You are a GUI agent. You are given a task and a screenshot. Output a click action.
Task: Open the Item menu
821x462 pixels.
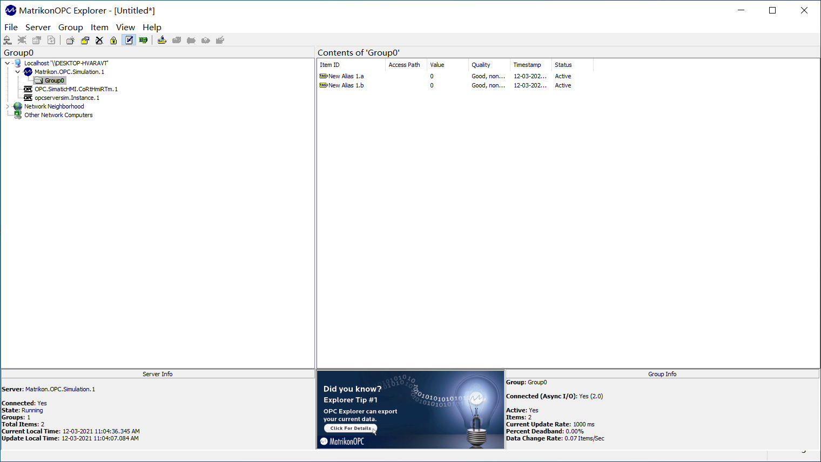click(x=99, y=27)
